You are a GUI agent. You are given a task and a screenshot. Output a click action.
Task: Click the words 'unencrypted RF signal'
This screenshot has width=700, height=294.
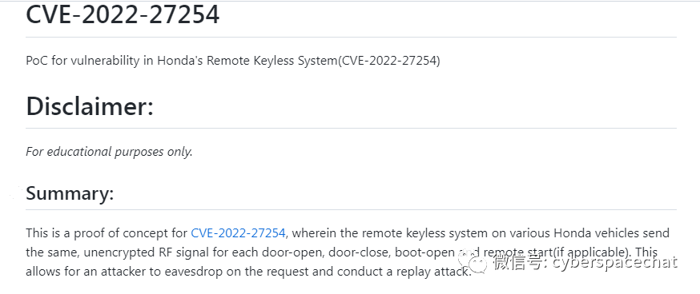click(x=143, y=252)
